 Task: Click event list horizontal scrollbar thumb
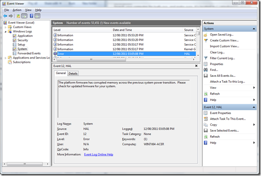[91, 60]
